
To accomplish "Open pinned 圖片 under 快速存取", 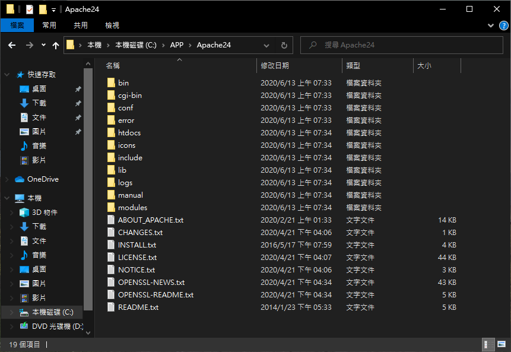I will (x=39, y=132).
